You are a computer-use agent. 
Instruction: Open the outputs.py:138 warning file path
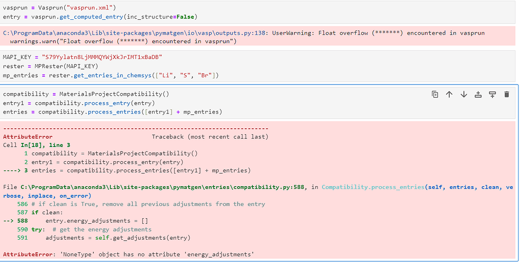pyautogui.click(x=134, y=33)
